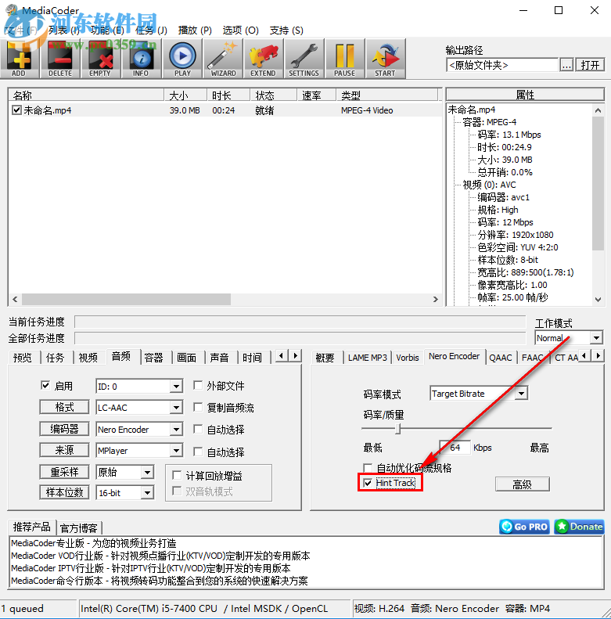Enable the 外部文件 checkbox
The image size is (611, 619).
pyautogui.click(x=198, y=385)
